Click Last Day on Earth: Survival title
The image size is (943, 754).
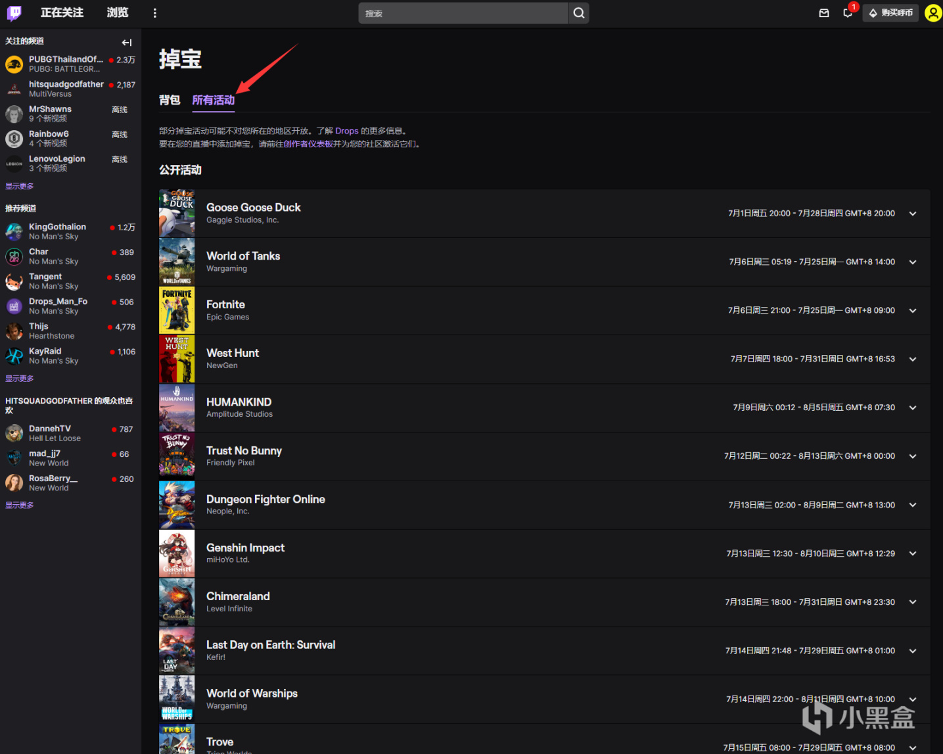[x=271, y=645]
